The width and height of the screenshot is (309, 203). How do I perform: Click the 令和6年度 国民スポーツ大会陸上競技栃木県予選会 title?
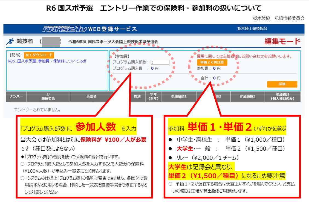click(113, 42)
